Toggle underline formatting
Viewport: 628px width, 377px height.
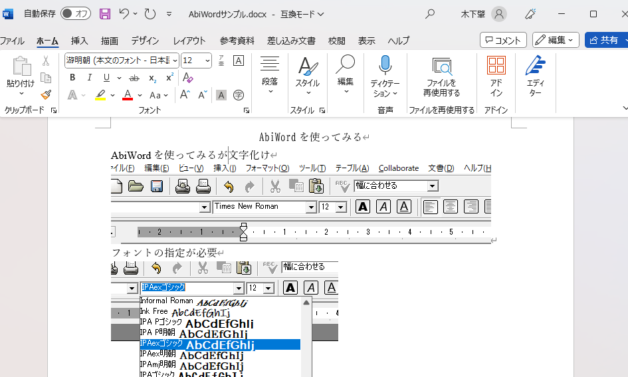[x=106, y=77]
